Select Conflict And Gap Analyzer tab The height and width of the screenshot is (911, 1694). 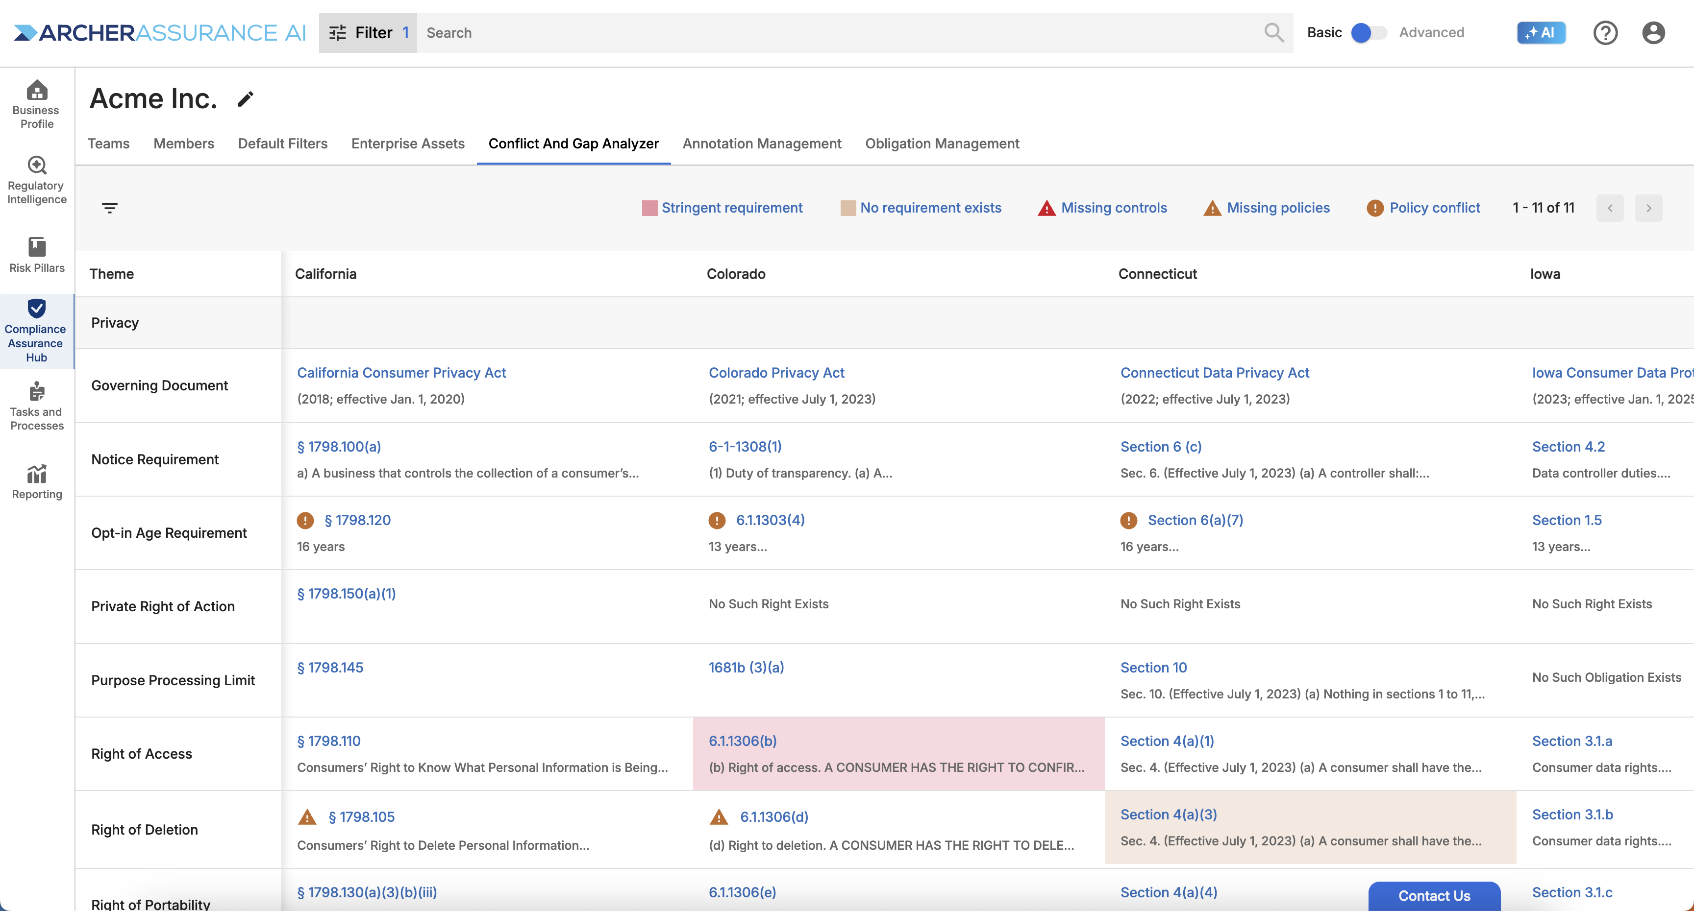click(x=573, y=144)
